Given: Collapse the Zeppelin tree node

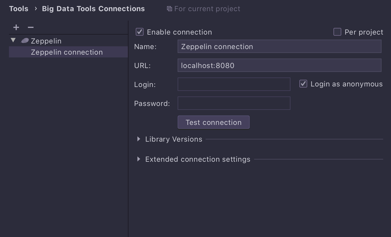Looking at the screenshot, I should (13, 40).
